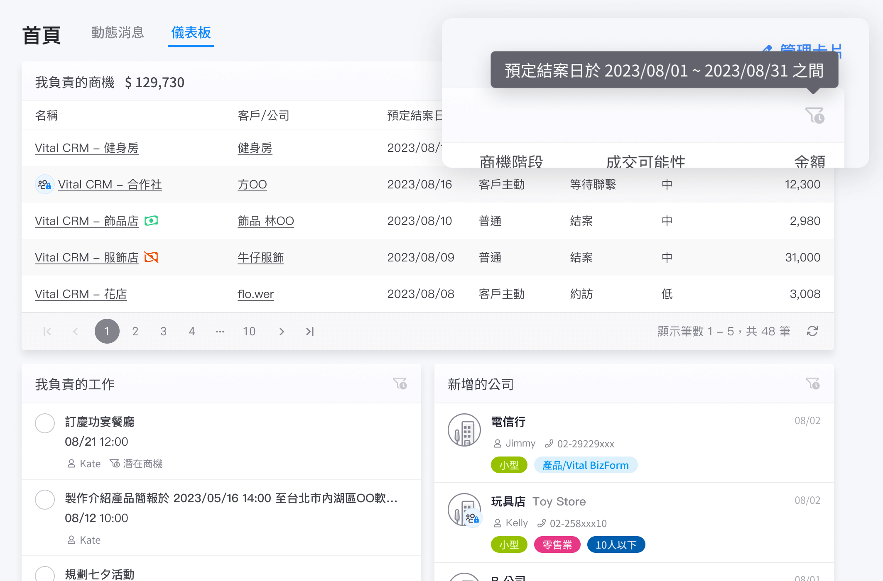Click the date filter icon in the zoomed callout
The image size is (883, 581).
[814, 115]
